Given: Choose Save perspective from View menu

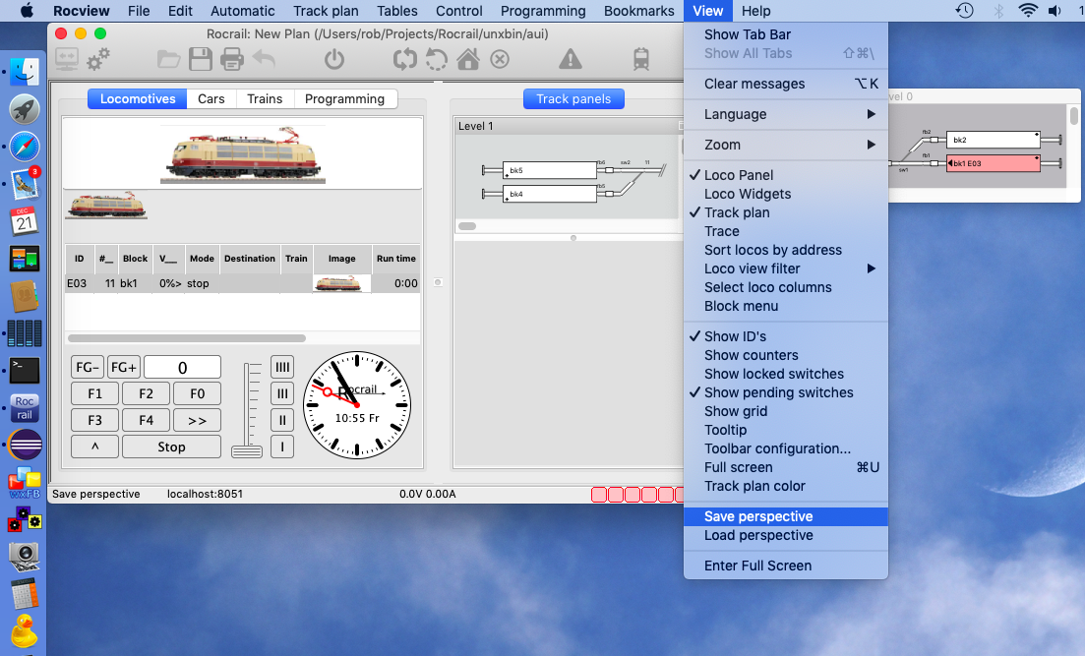Looking at the screenshot, I should pos(757,516).
